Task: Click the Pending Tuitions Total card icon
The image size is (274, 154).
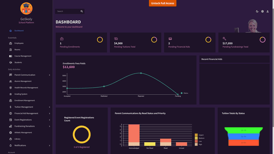Action: pyautogui.click(x=116, y=38)
